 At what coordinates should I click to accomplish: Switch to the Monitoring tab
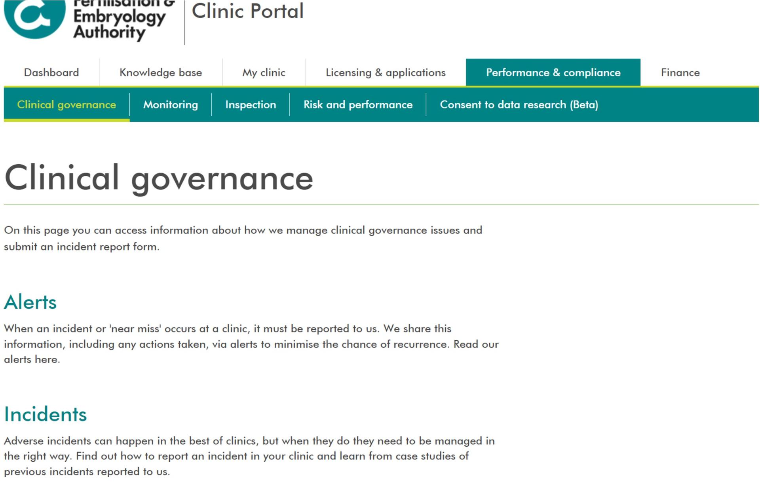click(171, 105)
